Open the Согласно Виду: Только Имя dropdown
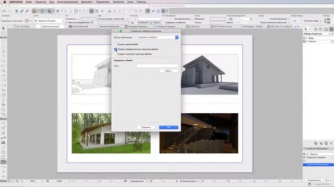Screen dimensions: 334x187 113,19
